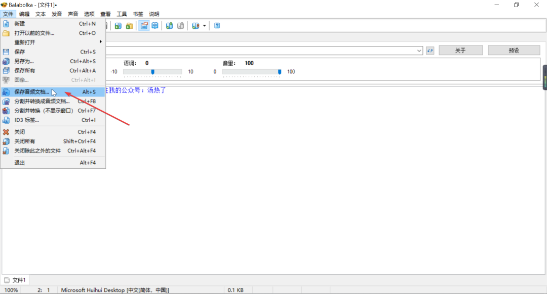Screen dimensions: 547x294
Task: Click 保存音频文档... menu item
Action: [53, 92]
